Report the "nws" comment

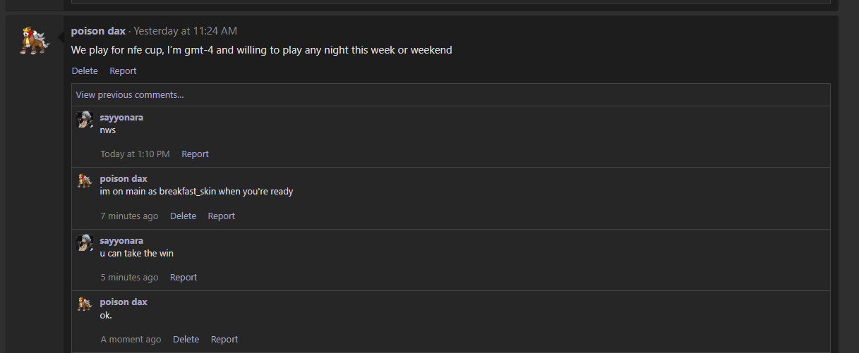(x=195, y=154)
